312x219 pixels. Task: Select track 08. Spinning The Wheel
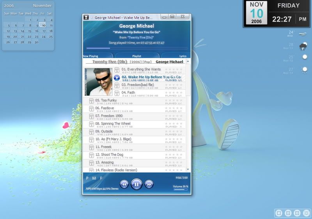pos(113,123)
